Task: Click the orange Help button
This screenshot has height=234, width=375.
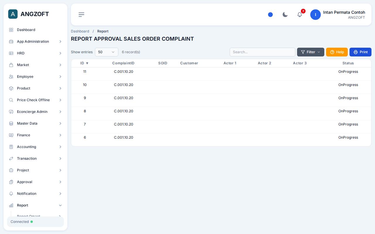Action: 337,52
